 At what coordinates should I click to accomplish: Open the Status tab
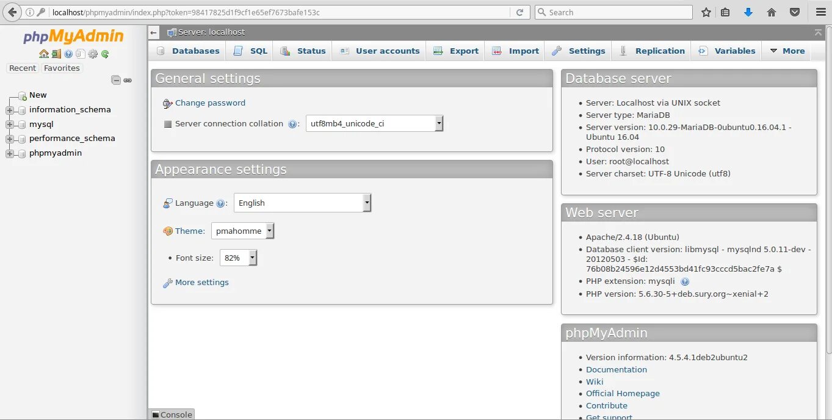coord(303,51)
